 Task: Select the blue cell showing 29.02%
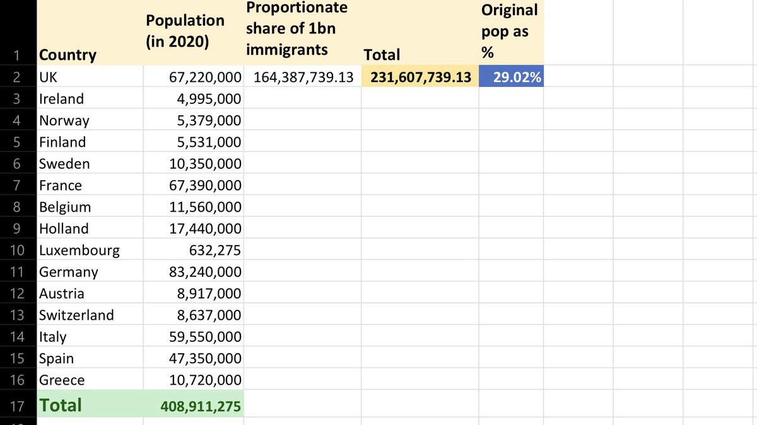[x=511, y=77]
